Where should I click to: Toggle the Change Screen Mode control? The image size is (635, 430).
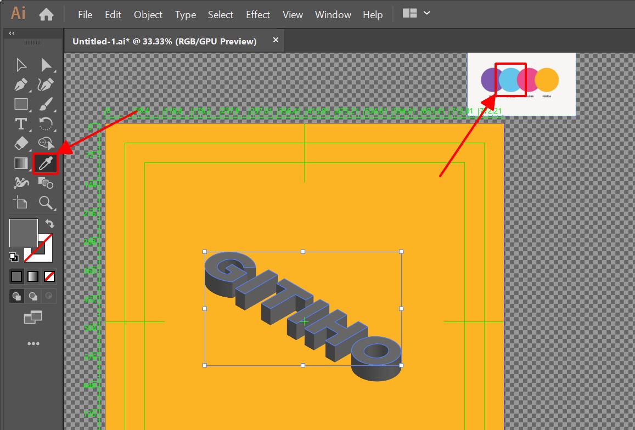(34, 317)
